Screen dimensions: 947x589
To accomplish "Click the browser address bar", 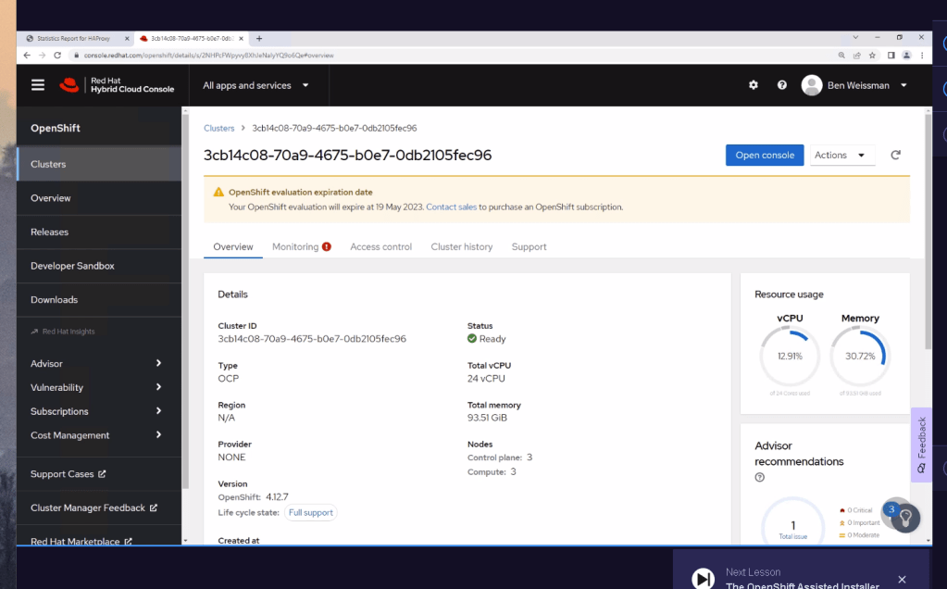I will (x=453, y=55).
